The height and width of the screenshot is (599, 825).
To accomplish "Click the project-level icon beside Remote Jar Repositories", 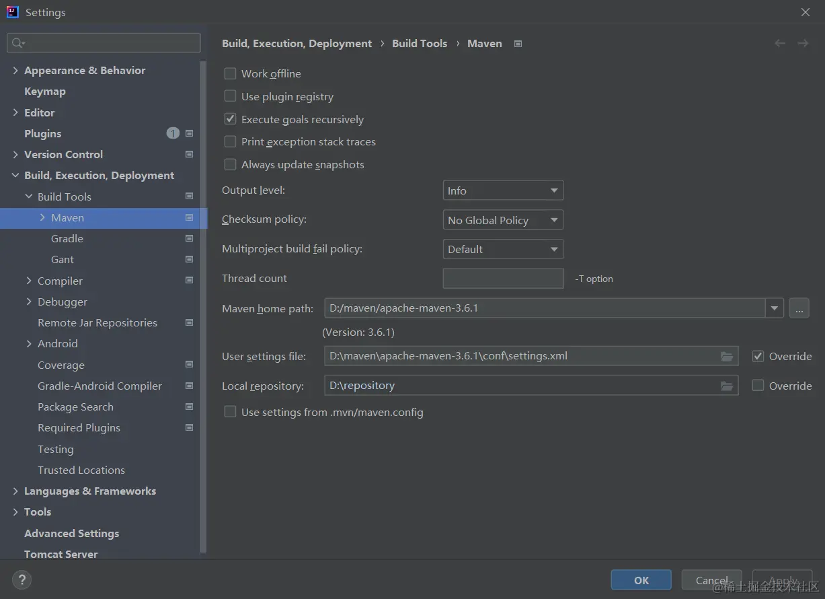I will click(x=189, y=322).
